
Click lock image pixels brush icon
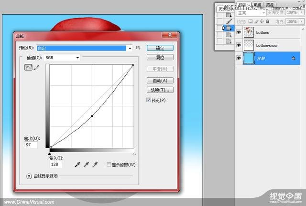pyautogui.click(x=256, y=21)
